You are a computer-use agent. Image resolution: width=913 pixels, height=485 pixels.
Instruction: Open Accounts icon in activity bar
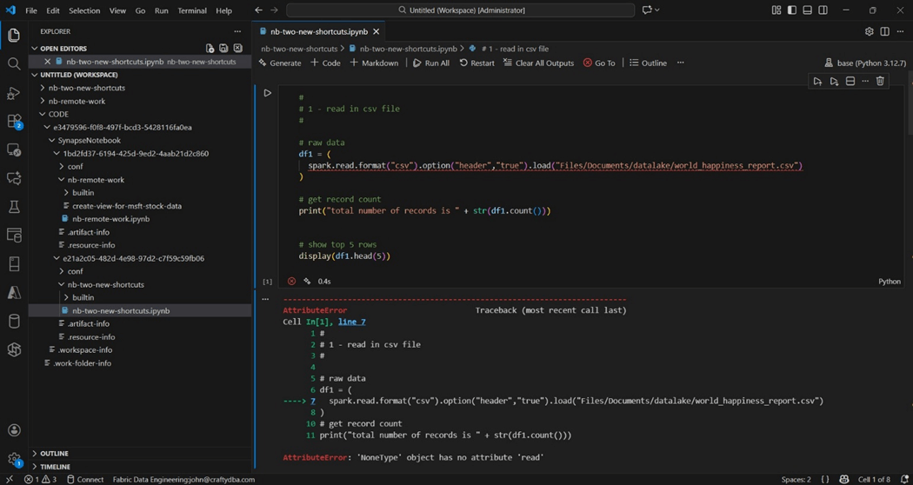[14, 430]
